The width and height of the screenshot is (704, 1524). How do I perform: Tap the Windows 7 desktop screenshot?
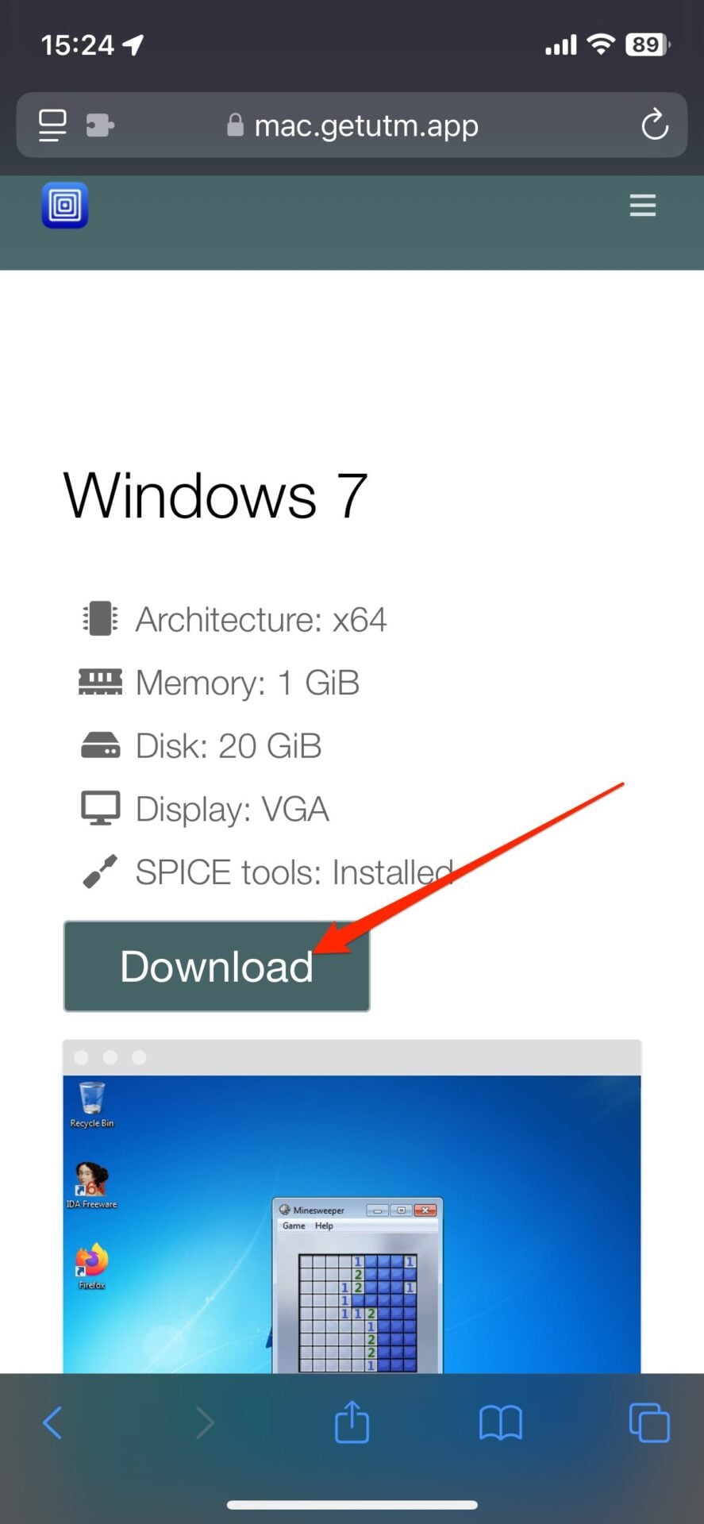(352, 1206)
